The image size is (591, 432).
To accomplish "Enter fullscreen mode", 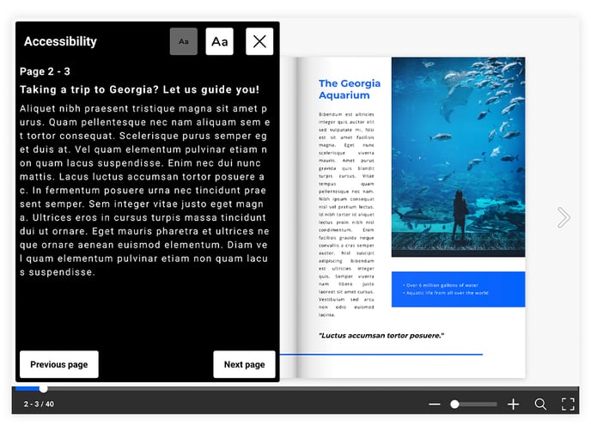I will click(568, 405).
